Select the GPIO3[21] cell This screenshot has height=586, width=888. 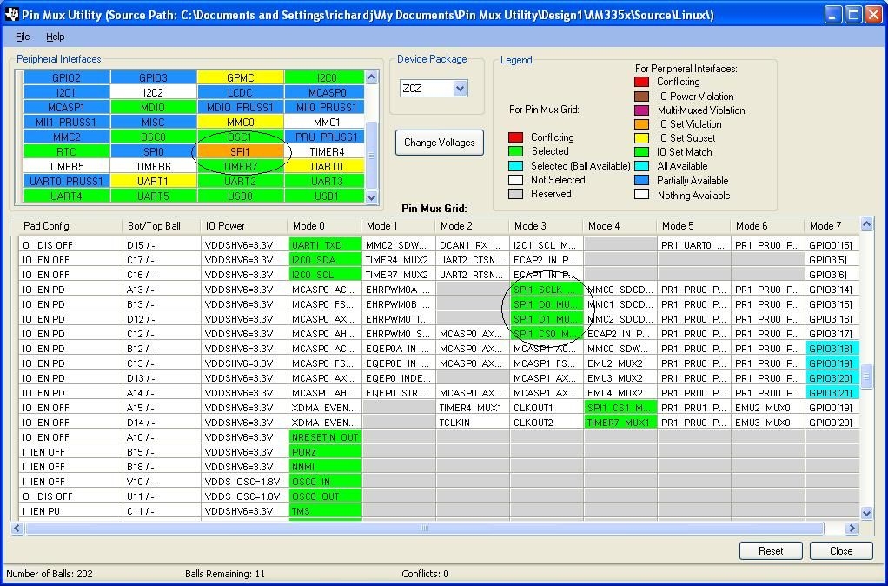point(832,393)
